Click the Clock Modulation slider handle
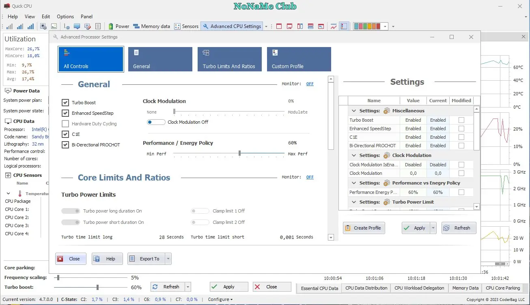 175,111
